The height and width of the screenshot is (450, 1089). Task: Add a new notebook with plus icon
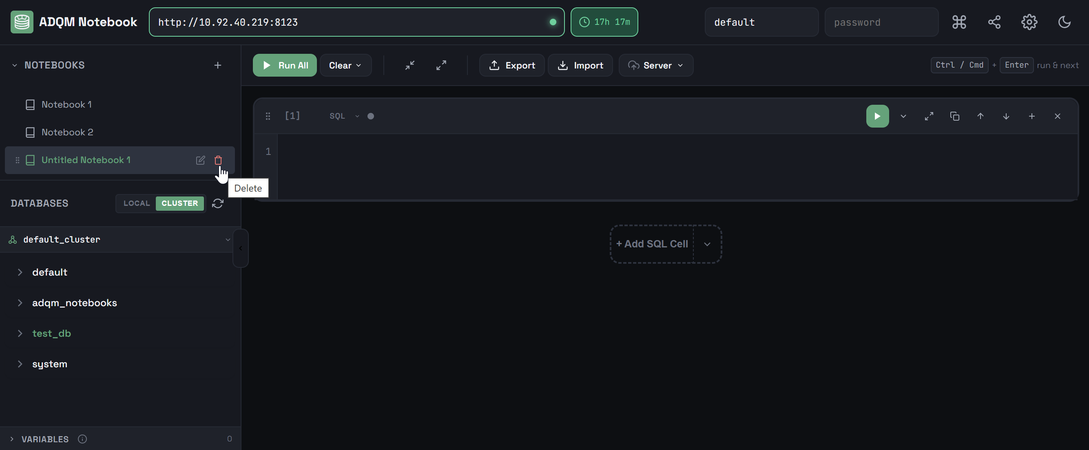pyautogui.click(x=217, y=65)
